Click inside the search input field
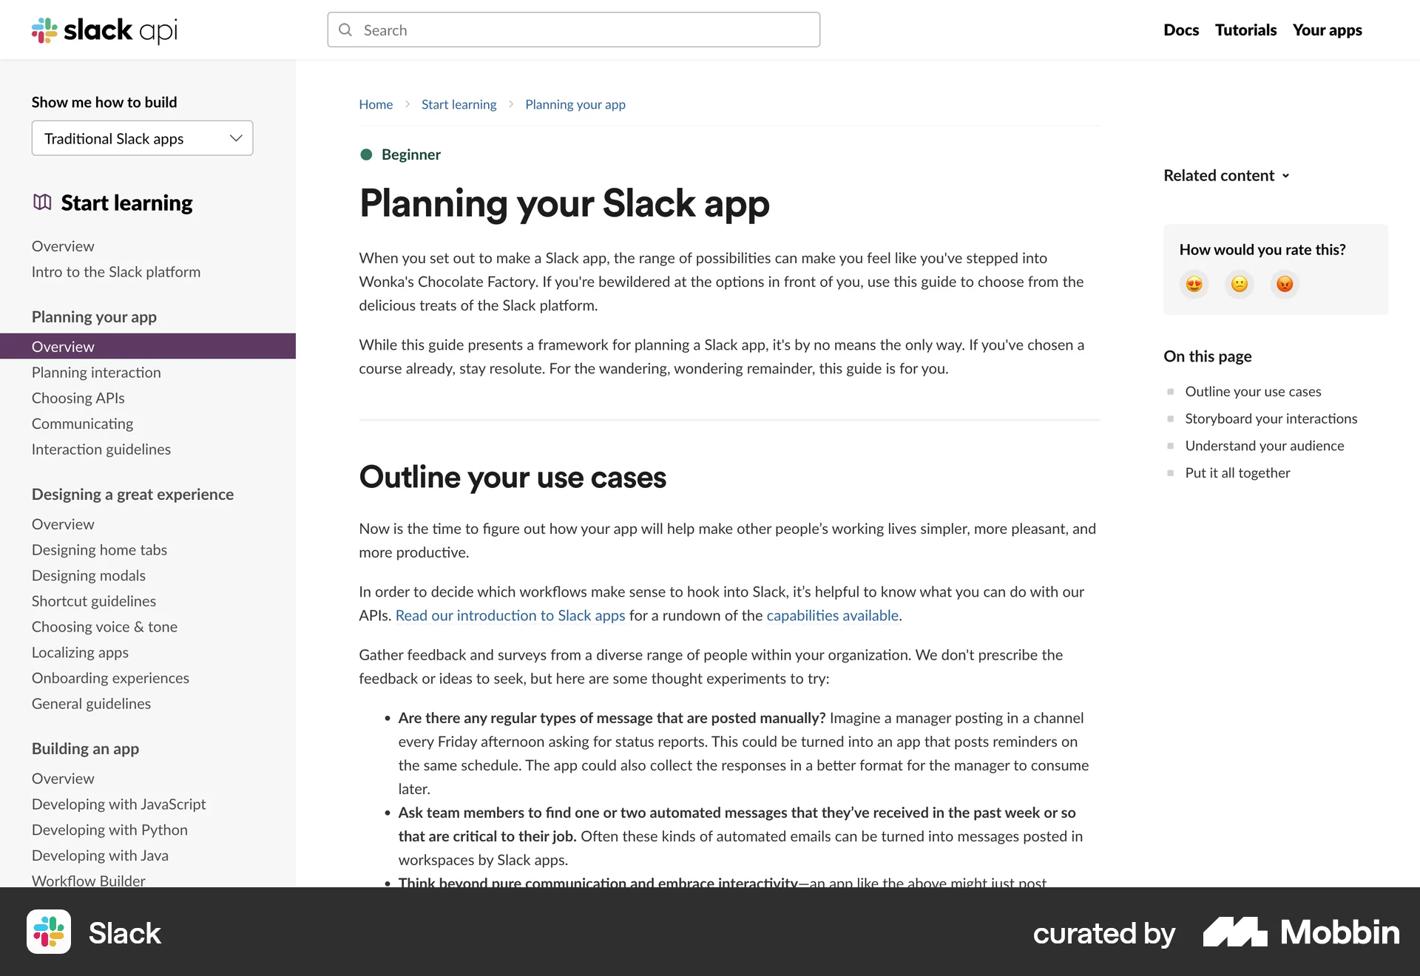The height and width of the screenshot is (976, 1420). pos(573,30)
